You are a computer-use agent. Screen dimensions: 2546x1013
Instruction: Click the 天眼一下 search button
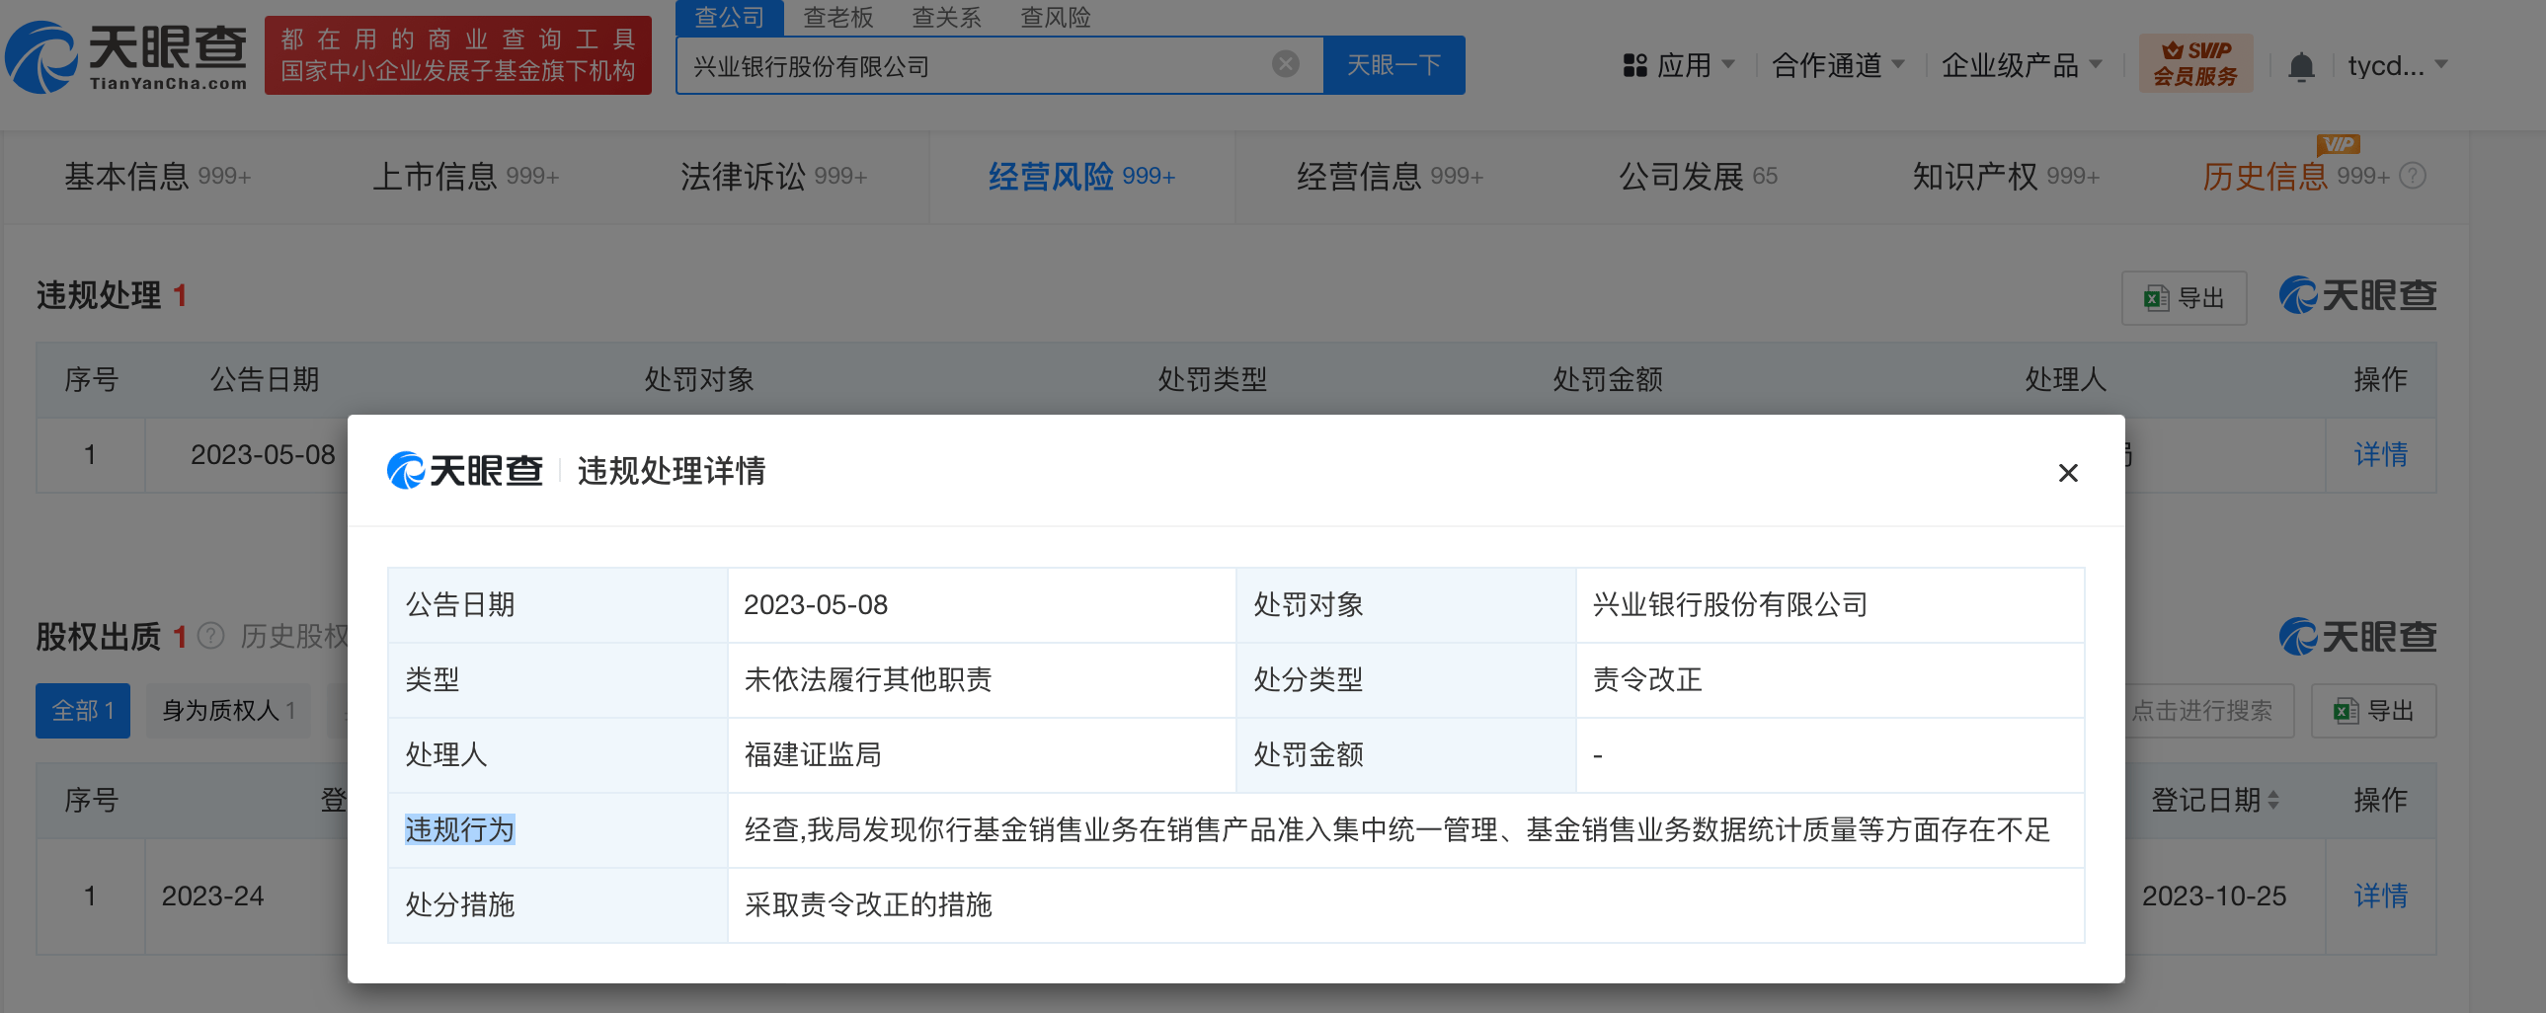pos(1392,65)
